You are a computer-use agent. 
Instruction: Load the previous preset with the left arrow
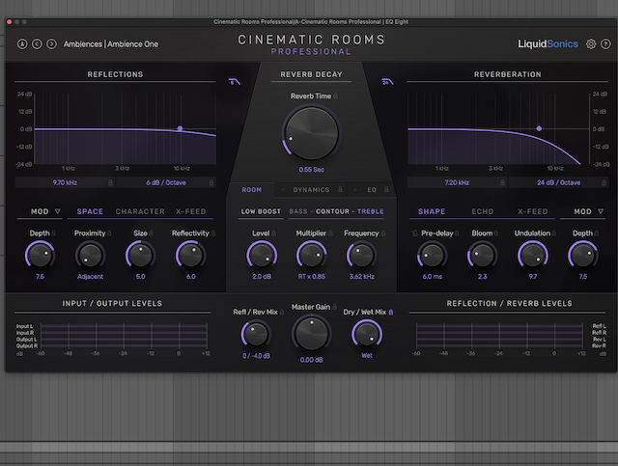pos(37,44)
